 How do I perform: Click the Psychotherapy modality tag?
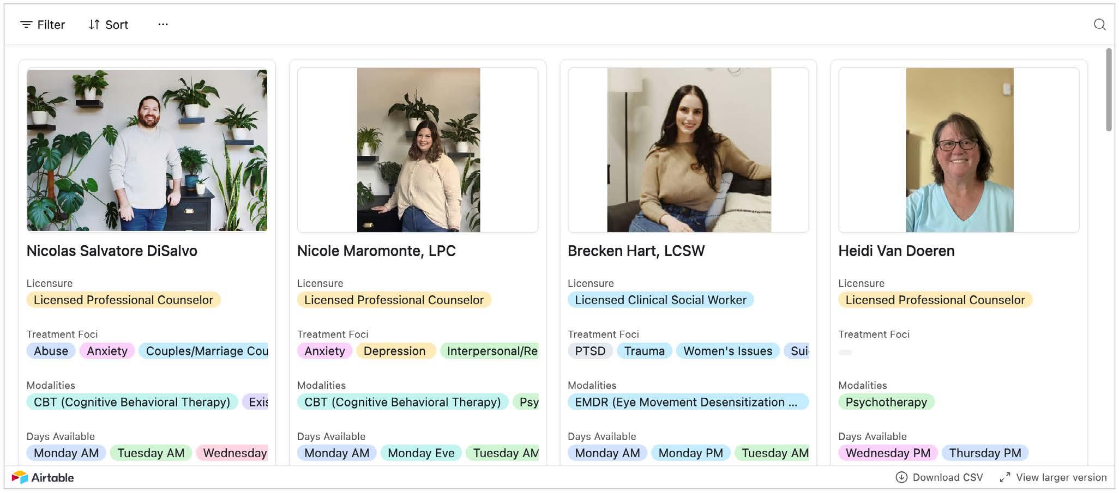coord(886,402)
